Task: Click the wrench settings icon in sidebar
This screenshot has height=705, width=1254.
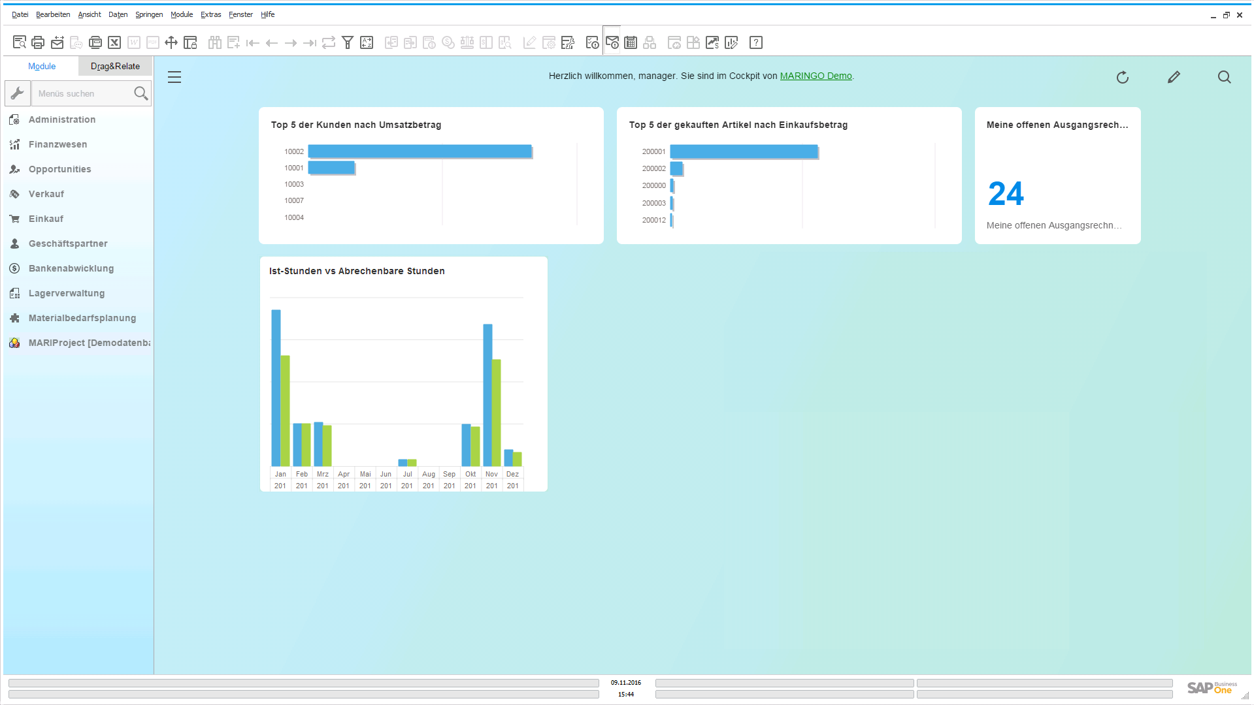Action: 18,93
